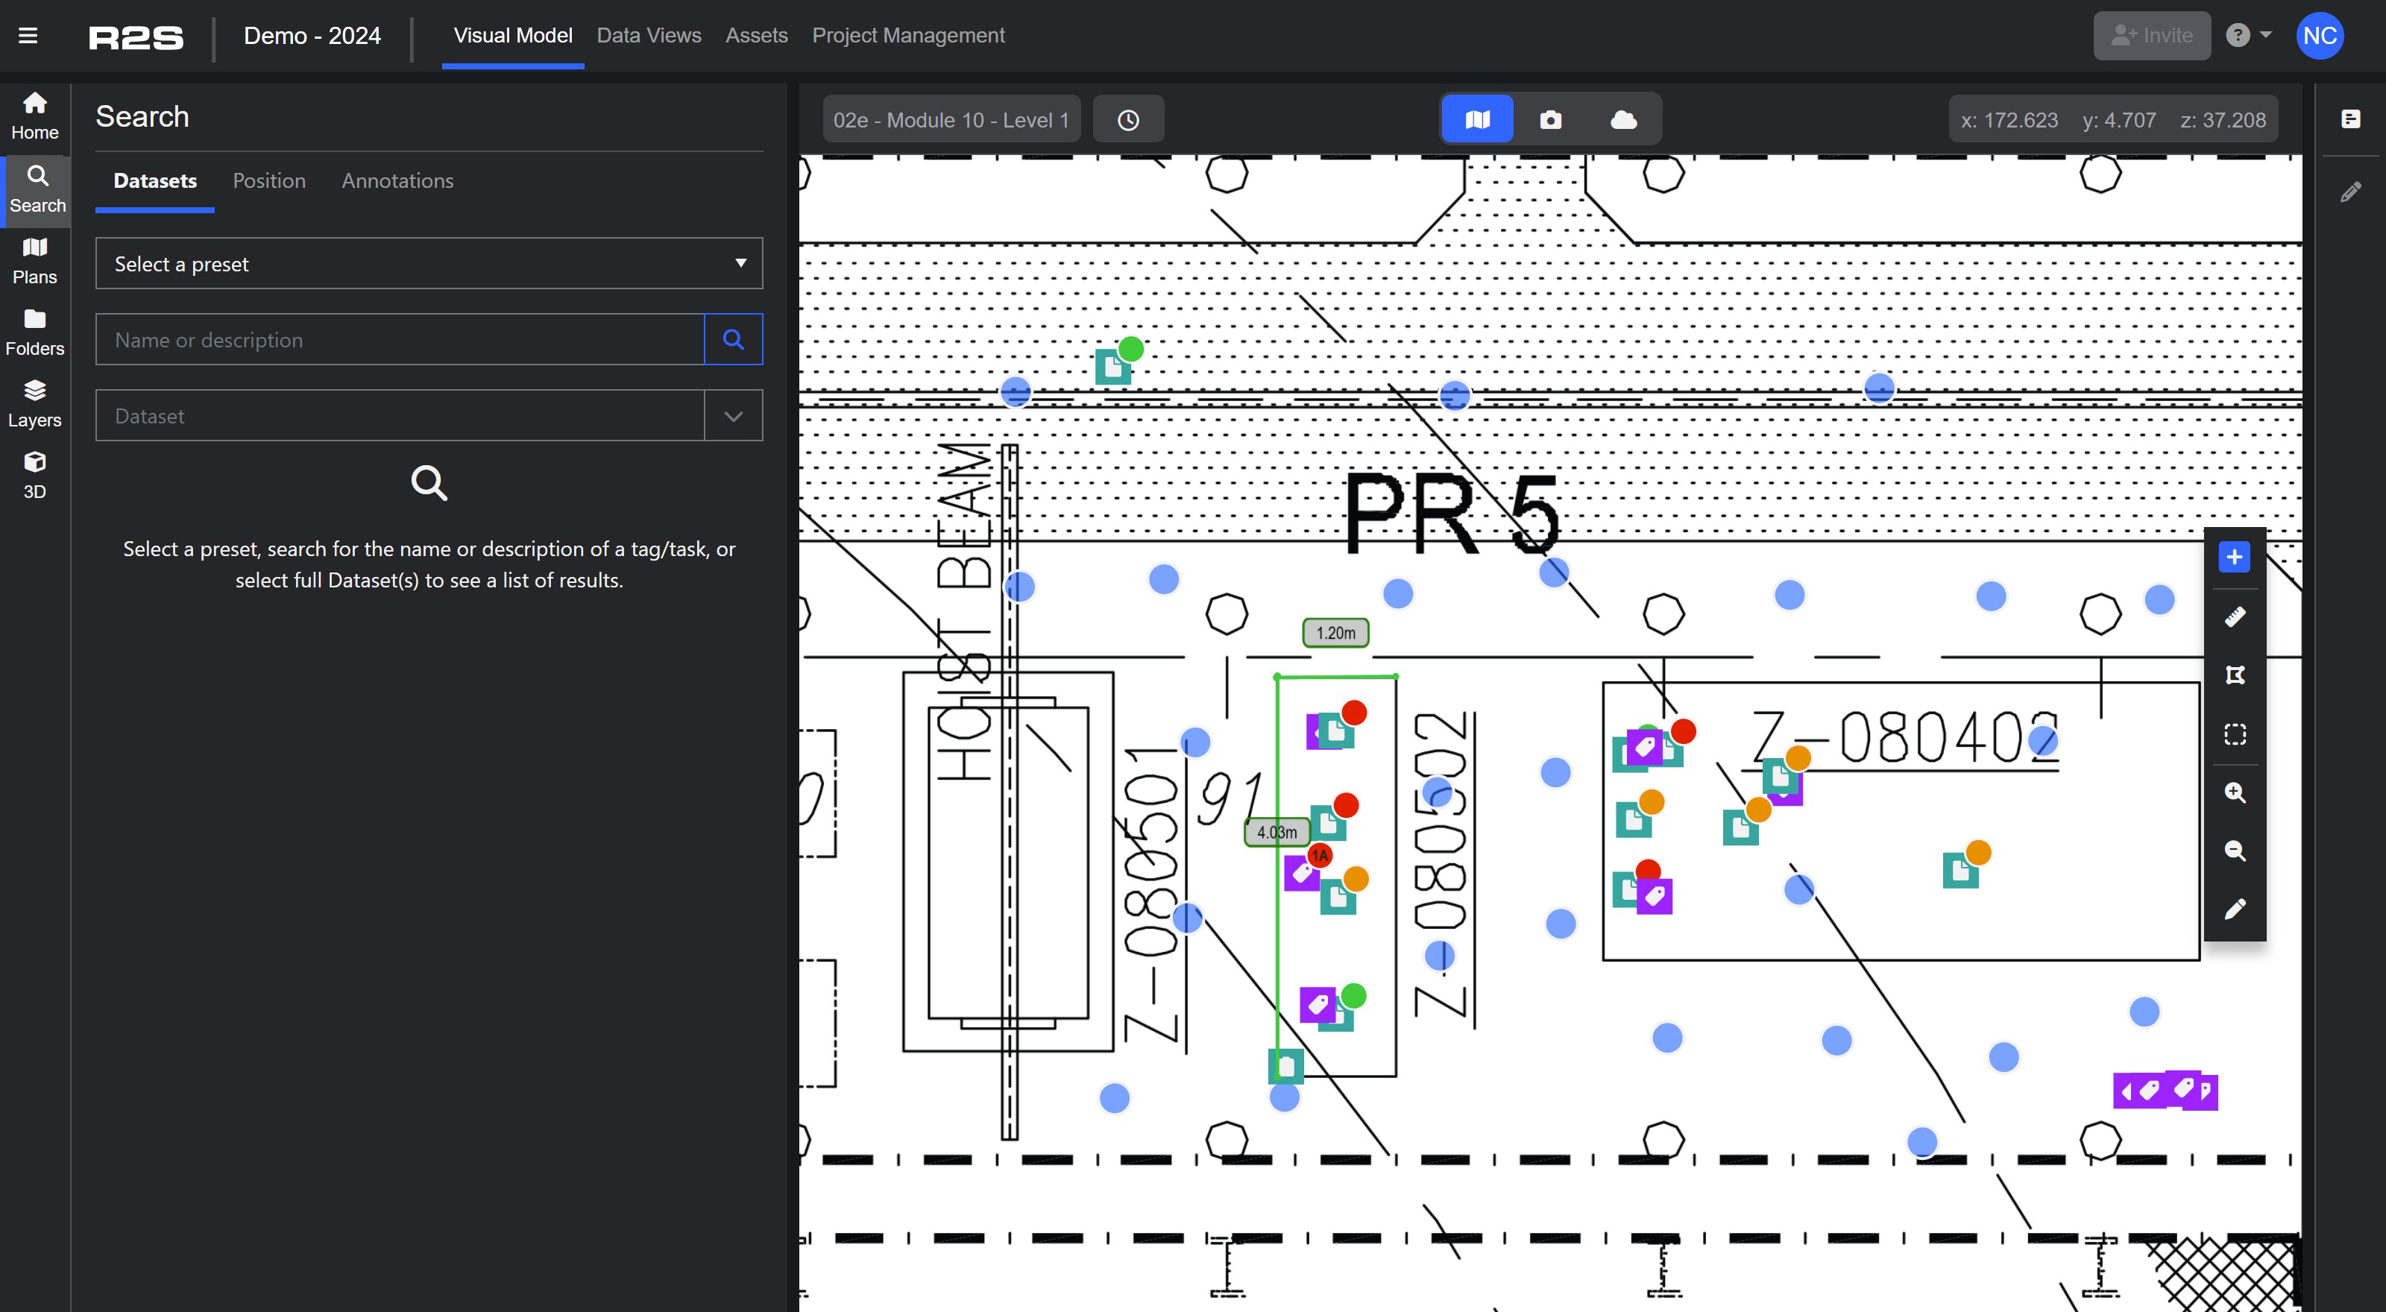Click the 4.03m measurement label

(1277, 831)
